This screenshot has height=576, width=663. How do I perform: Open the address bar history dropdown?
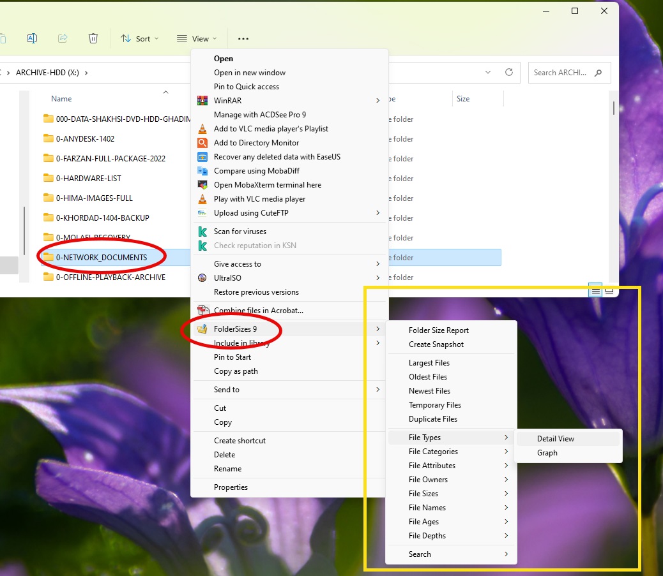[x=488, y=73]
